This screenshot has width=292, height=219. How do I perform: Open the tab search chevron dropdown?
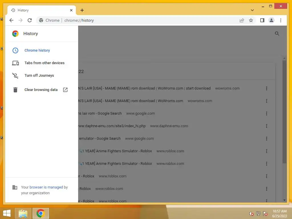point(252,10)
